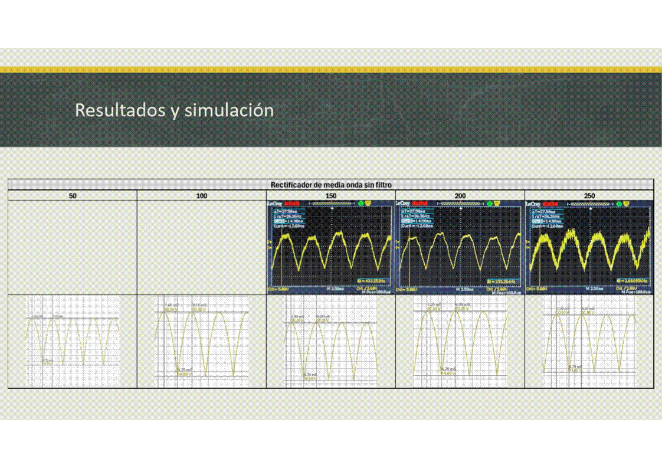Select the oscilloscope capture under column 200
Image resolution: width=662 pixels, height=468 pixels.
click(x=460, y=248)
